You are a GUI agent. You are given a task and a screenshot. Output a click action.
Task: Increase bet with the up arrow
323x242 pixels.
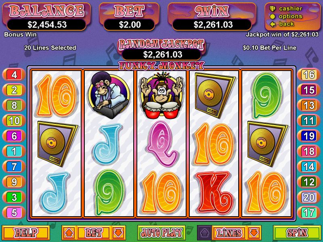pos(69,233)
